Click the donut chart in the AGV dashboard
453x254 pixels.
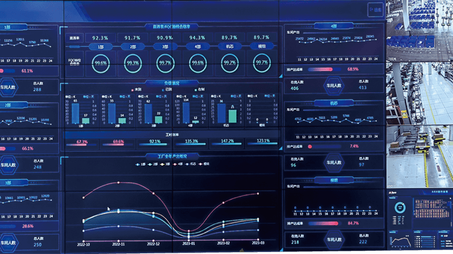tap(400, 207)
